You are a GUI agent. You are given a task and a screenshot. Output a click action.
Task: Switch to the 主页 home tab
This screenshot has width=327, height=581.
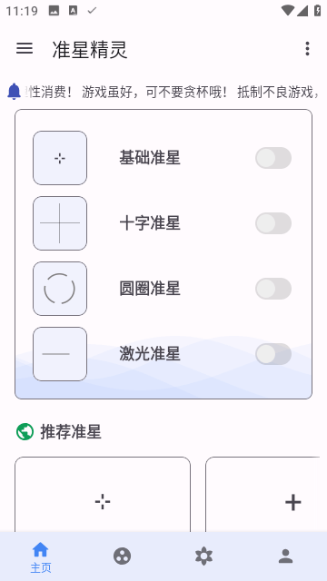point(41,556)
